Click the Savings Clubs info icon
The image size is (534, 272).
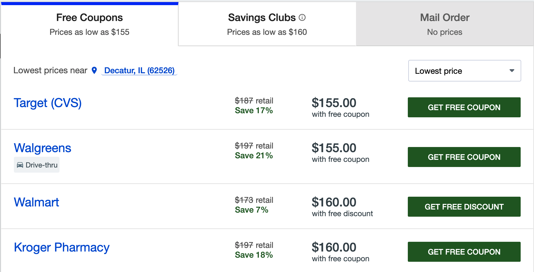tap(302, 17)
